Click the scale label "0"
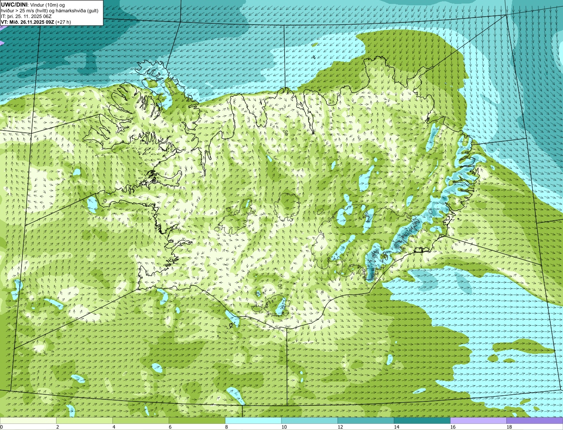 click(2, 427)
